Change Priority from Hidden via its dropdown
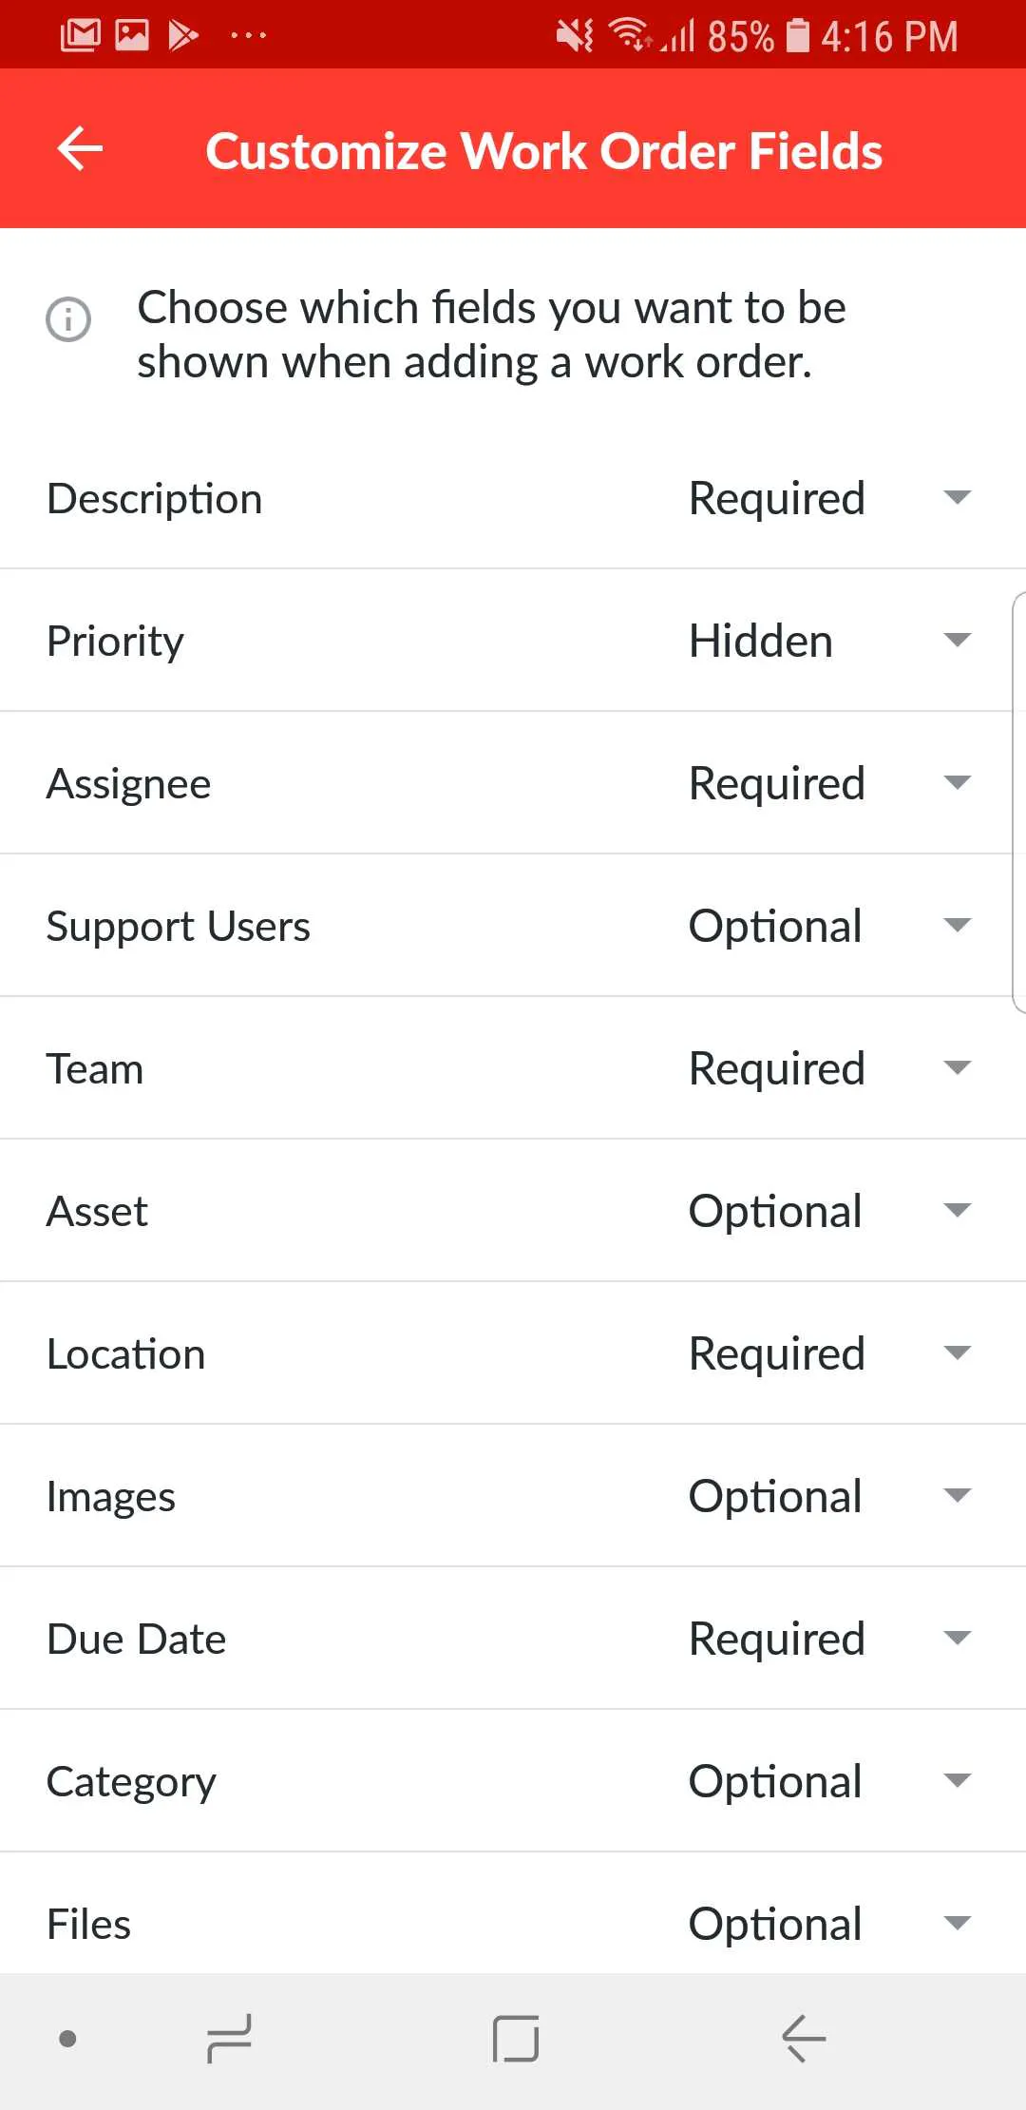 point(957,640)
